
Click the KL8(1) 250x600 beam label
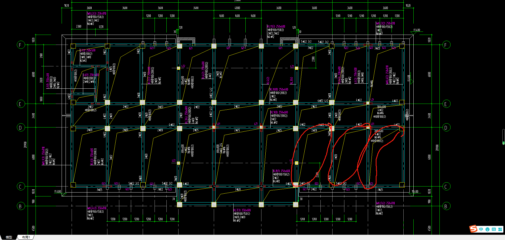click(x=281, y=171)
